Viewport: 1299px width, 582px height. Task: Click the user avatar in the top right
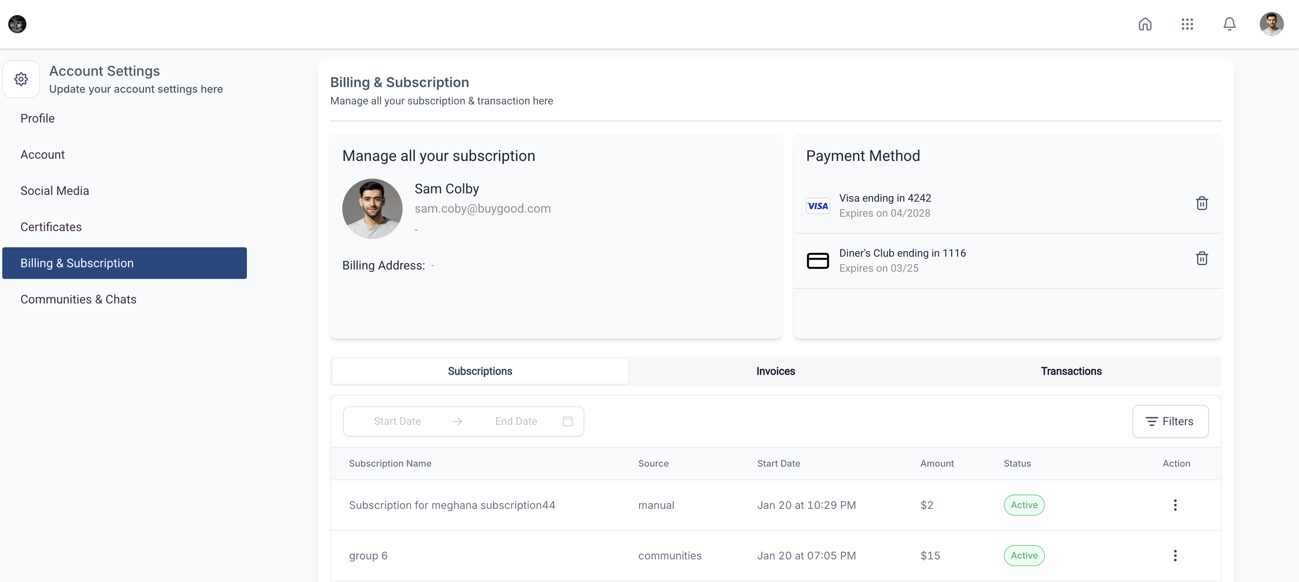click(x=1271, y=24)
